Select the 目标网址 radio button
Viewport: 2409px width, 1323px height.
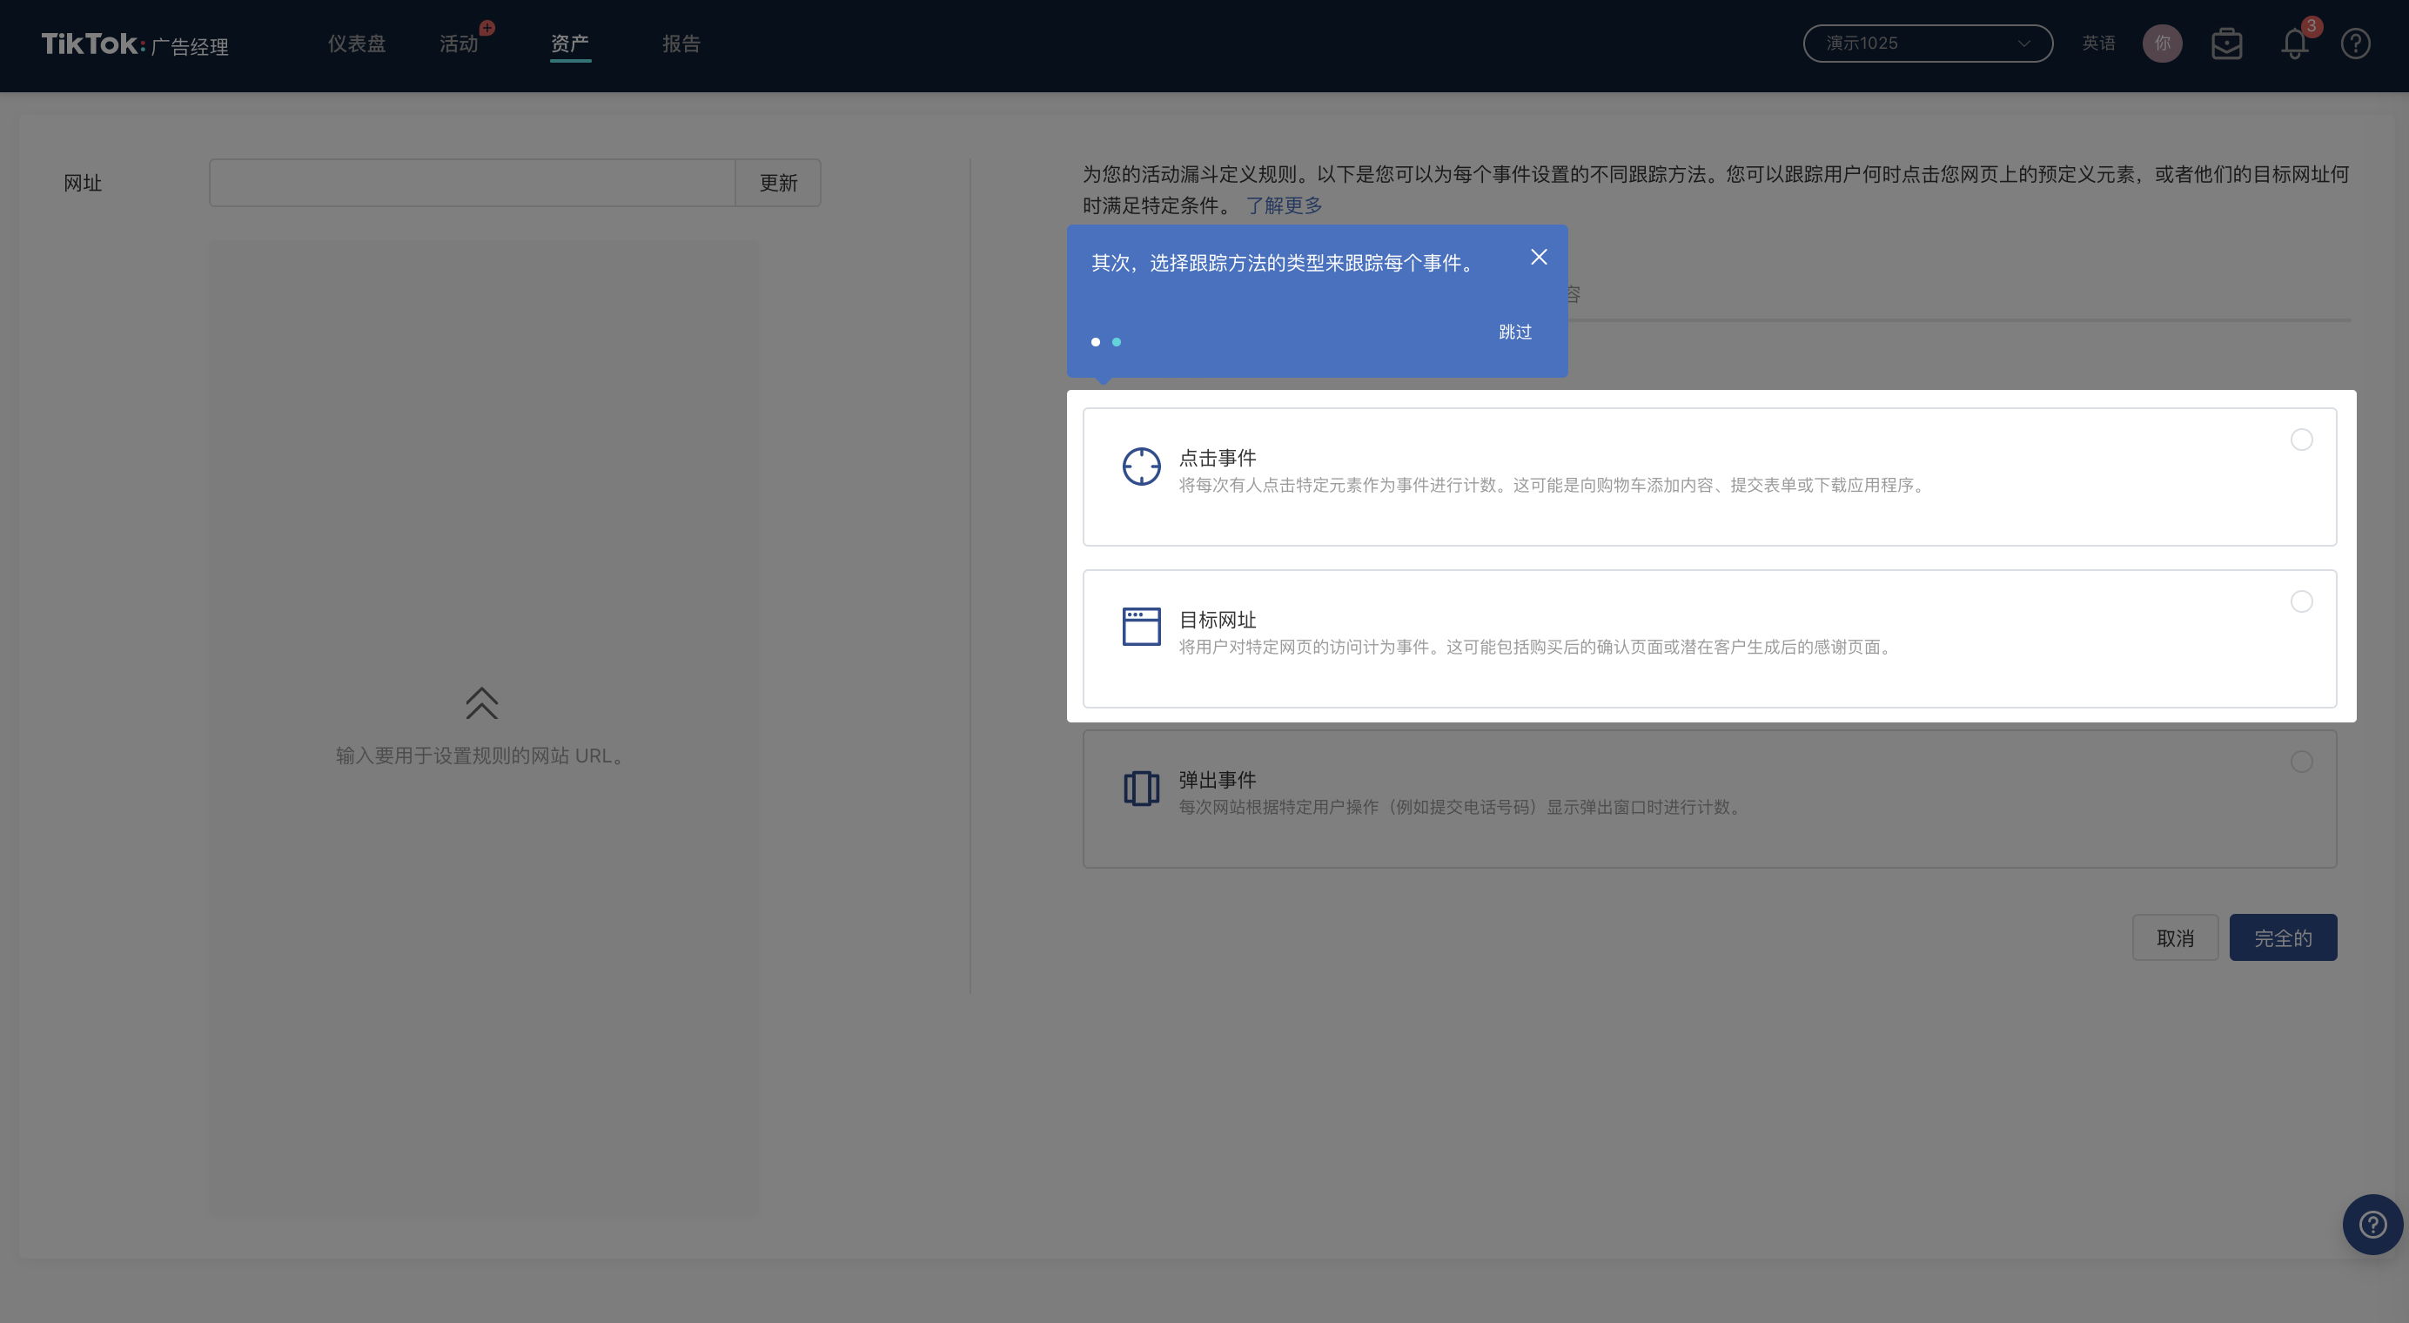[x=2301, y=601]
